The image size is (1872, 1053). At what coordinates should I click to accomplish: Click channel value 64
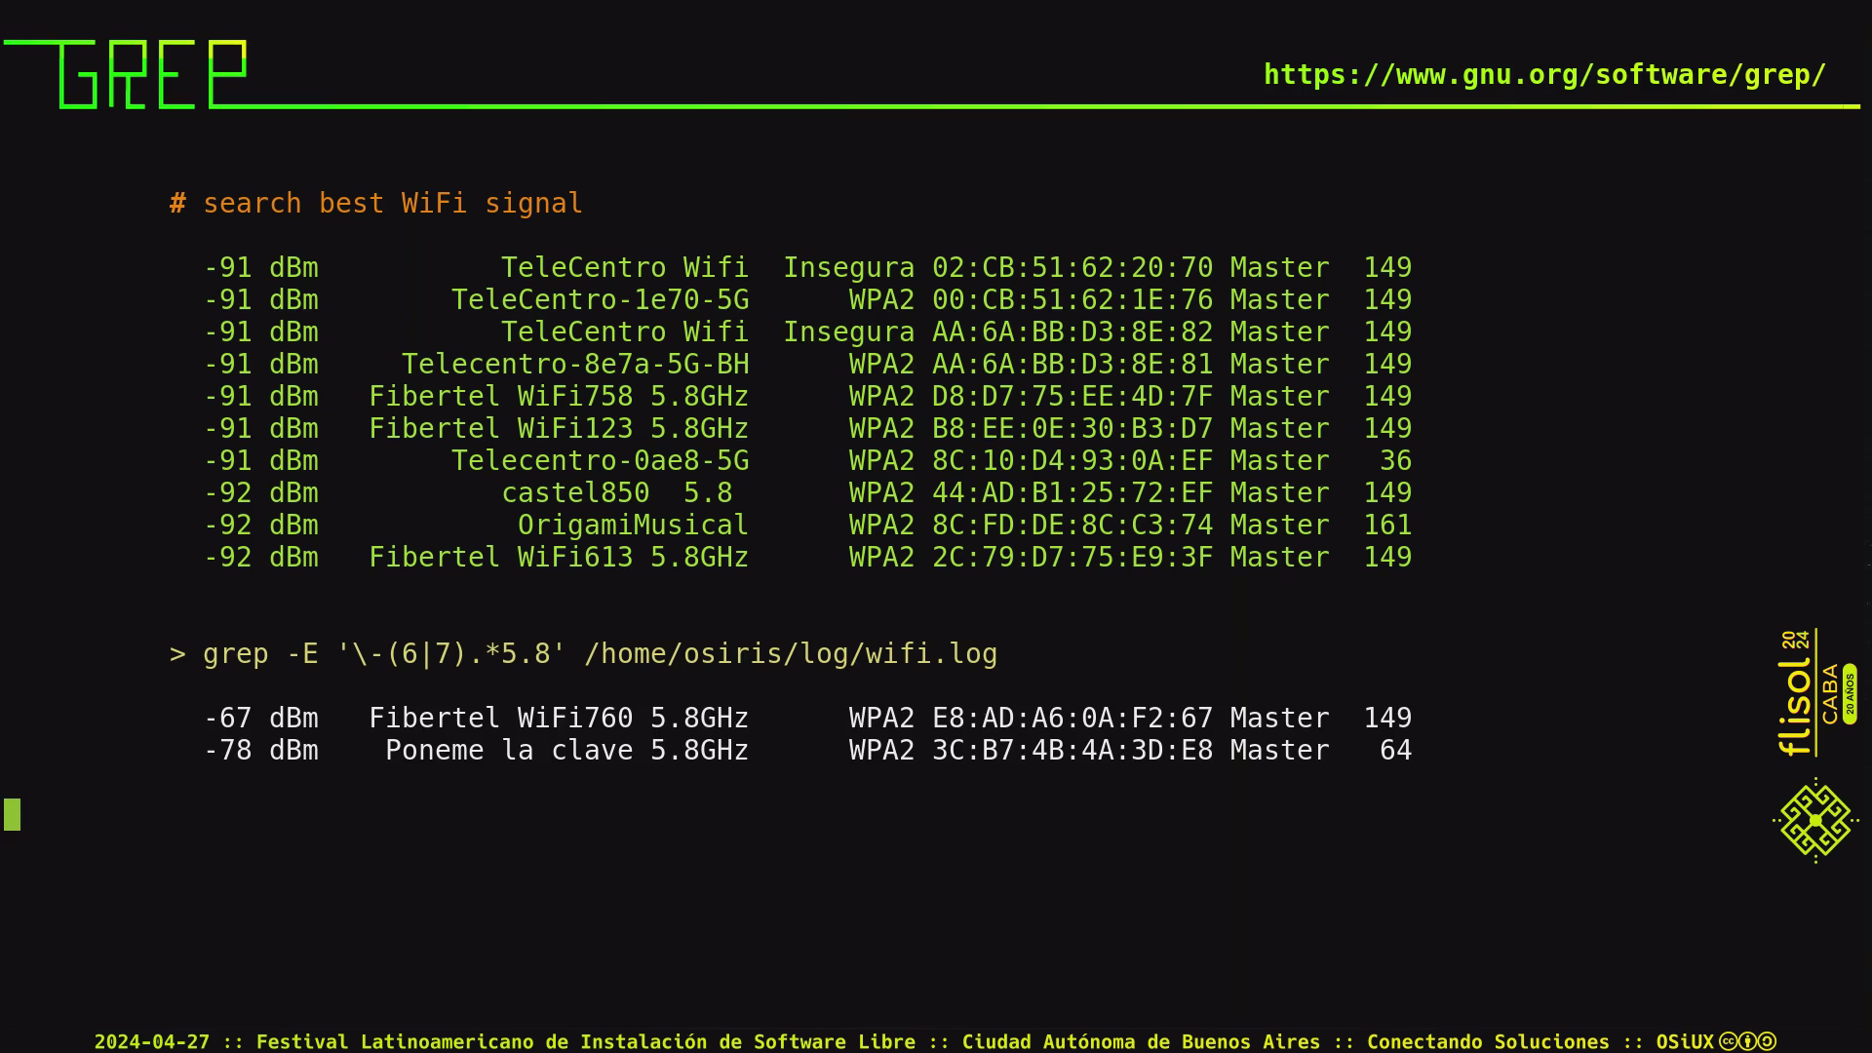pyautogui.click(x=1395, y=750)
